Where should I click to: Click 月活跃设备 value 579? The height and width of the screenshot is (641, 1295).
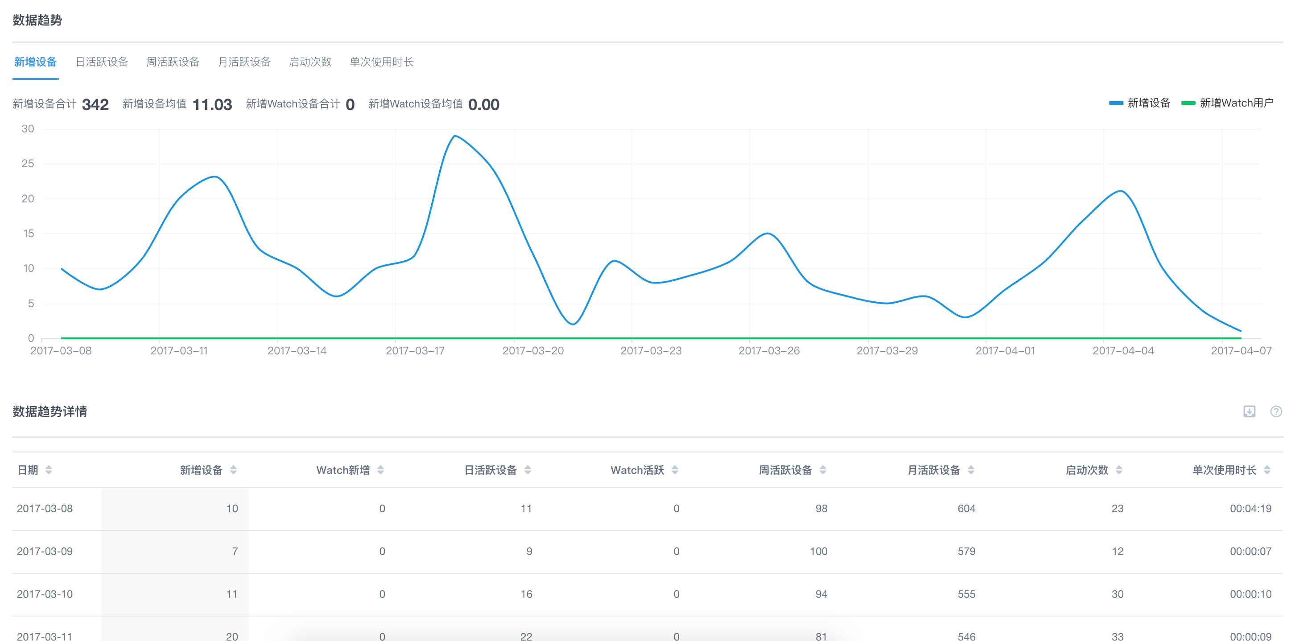[x=966, y=551]
